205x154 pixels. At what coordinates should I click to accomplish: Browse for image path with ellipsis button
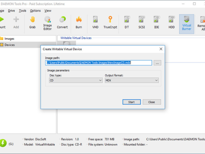pos(157,63)
